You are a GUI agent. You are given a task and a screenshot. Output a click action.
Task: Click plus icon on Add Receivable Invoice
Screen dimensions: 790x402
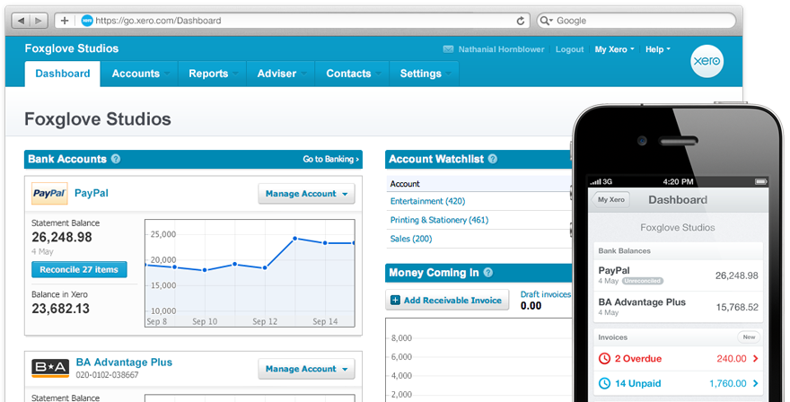pos(396,301)
